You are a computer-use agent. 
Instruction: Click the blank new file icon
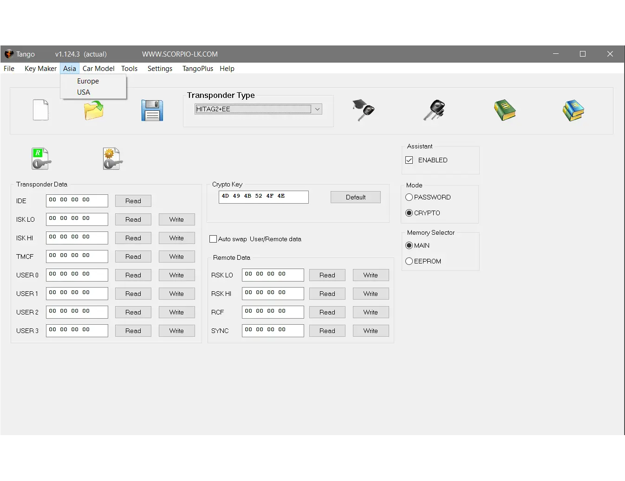coord(41,110)
